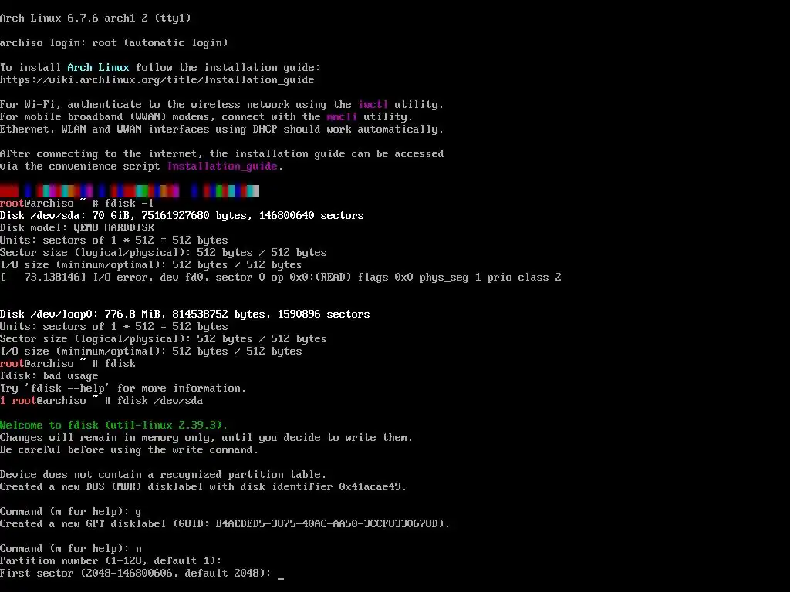Click the Disk /dev/loop0 776.8 MiB line

point(185,314)
